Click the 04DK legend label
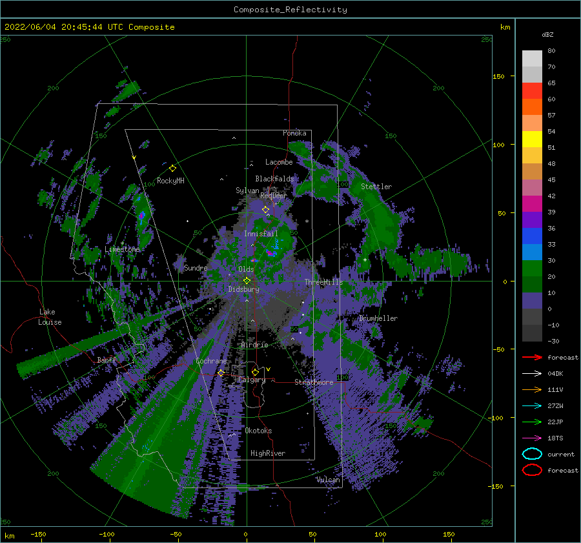 (x=555, y=374)
